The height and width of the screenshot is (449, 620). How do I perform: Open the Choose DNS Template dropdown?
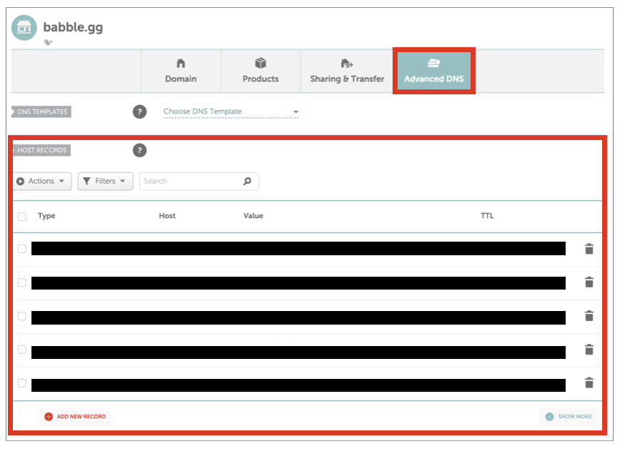(231, 112)
